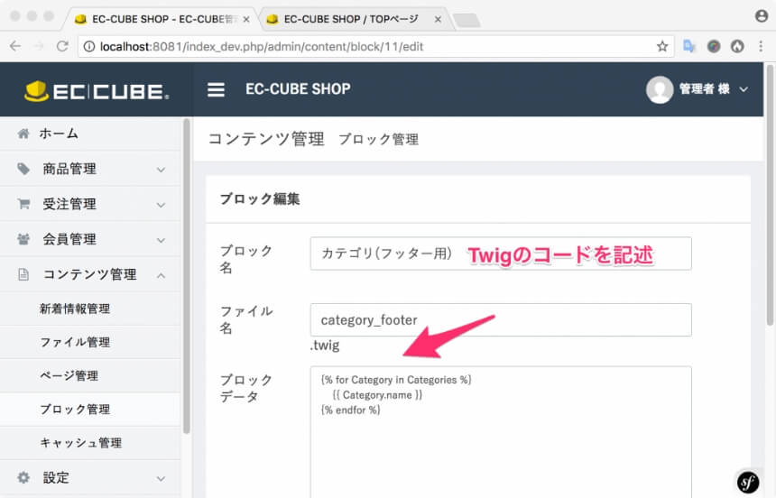Bookmark this page with the star icon
The width and height of the screenshot is (776, 498).
coord(662,47)
